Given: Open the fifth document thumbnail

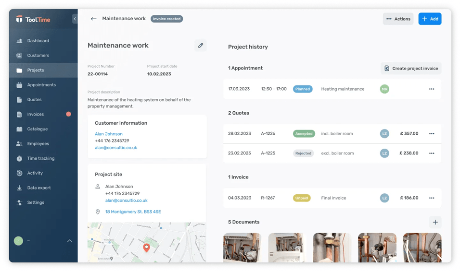Looking at the screenshot, I should (x=422, y=247).
